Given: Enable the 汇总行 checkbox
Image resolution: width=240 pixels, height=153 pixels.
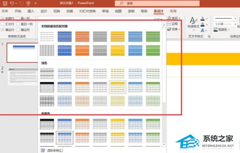Looking at the screenshot, I should pos(2,24).
